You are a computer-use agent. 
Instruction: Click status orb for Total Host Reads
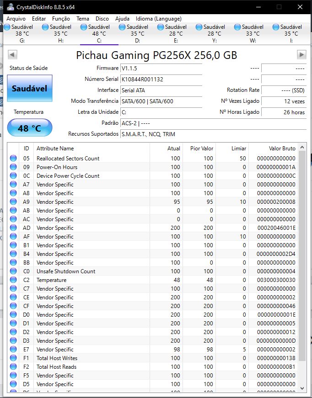(x=13, y=367)
